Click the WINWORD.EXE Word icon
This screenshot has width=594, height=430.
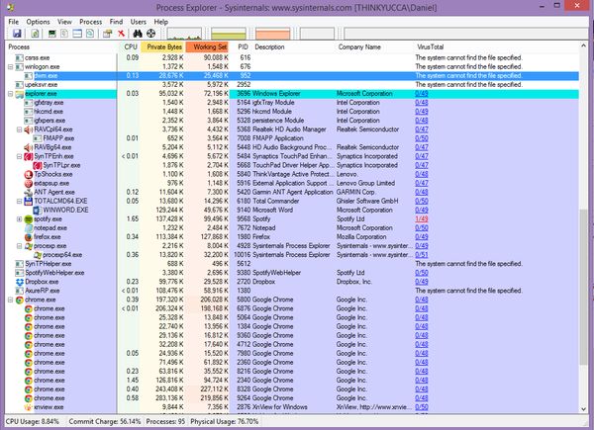click(38, 211)
